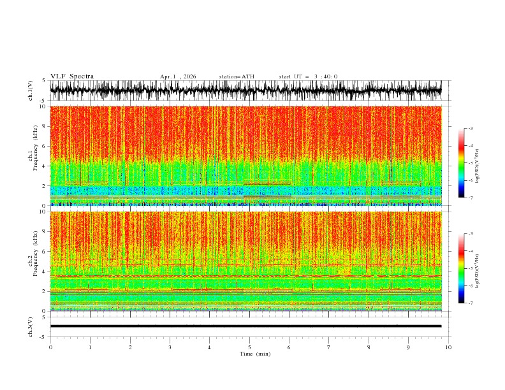Click the ch.1 frequency tick label "8"
The image size is (505, 390).
[44, 126]
